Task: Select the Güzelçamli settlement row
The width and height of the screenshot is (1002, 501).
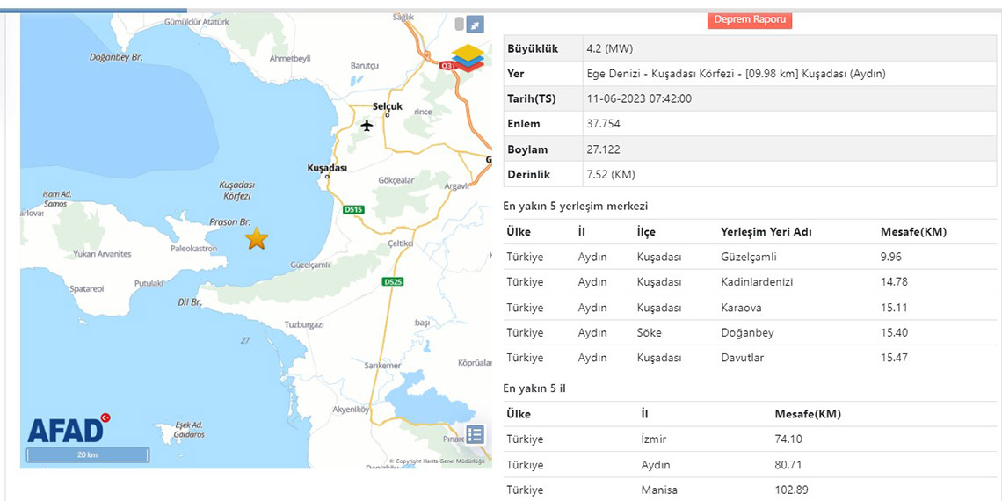Action: [x=750, y=258]
